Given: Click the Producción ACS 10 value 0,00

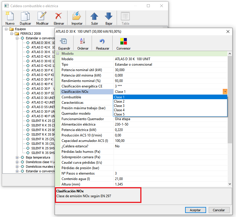Looking at the screenshot, I should click(118, 135).
